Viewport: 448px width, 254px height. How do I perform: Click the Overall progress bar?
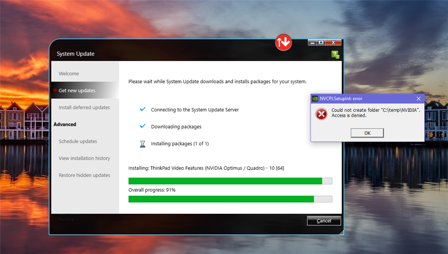[x=230, y=199]
